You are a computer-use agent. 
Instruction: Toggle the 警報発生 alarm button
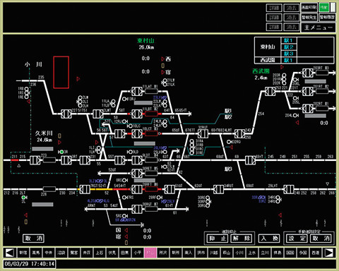pyautogui.click(x=309, y=18)
